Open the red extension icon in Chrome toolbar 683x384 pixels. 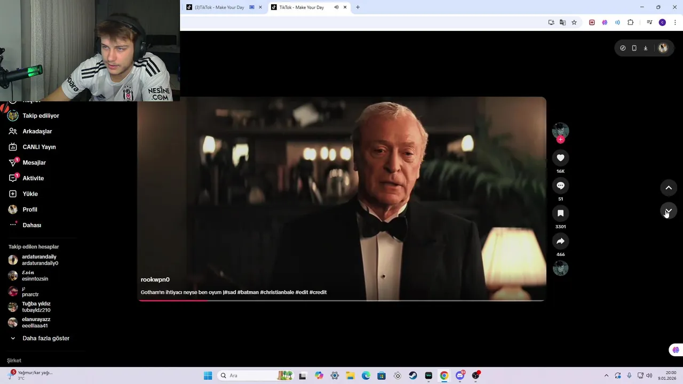pos(592,22)
